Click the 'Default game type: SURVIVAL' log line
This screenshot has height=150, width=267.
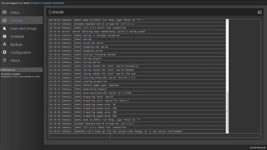point(137,85)
